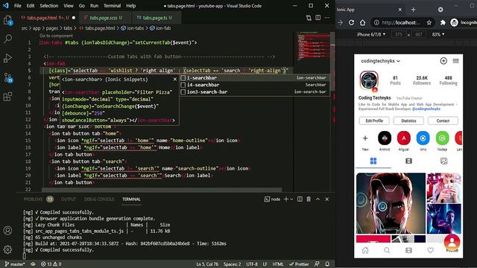Viewport: 477px width, 268px height.
Task: Tap search tab icon in app
Action: 387,250
